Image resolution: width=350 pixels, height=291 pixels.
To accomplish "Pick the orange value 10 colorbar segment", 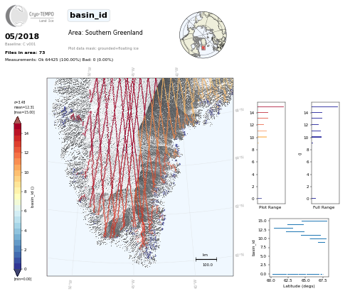I will (18, 172).
